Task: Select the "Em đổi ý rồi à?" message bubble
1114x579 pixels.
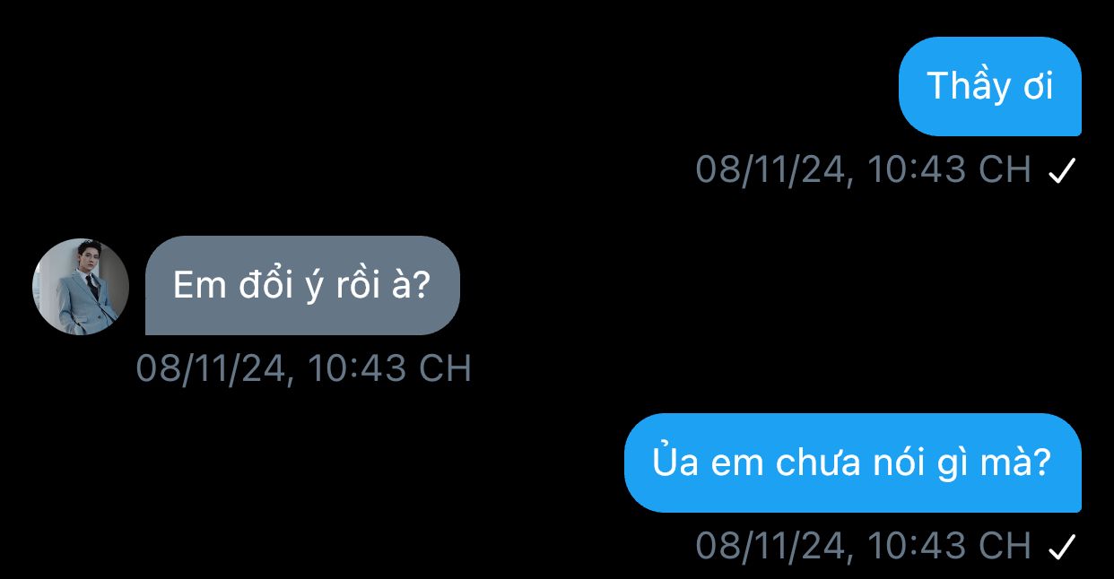Action: coord(302,285)
